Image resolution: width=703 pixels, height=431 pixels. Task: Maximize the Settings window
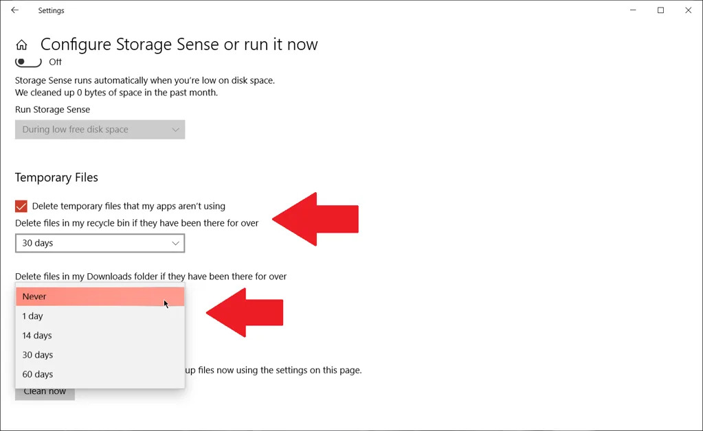660,10
